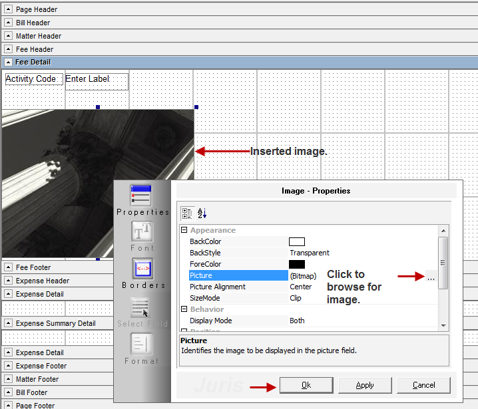478x409 pixels.
Task: Collapse the Fee Detail section
Action: pos(8,62)
